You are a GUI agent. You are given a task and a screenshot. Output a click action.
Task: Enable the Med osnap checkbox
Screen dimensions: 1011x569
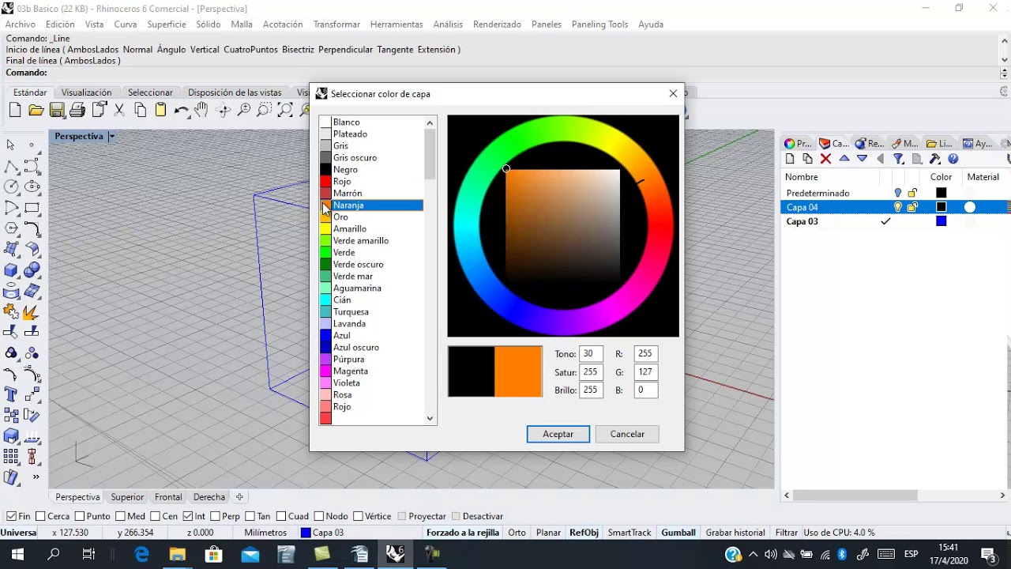click(x=120, y=516)
